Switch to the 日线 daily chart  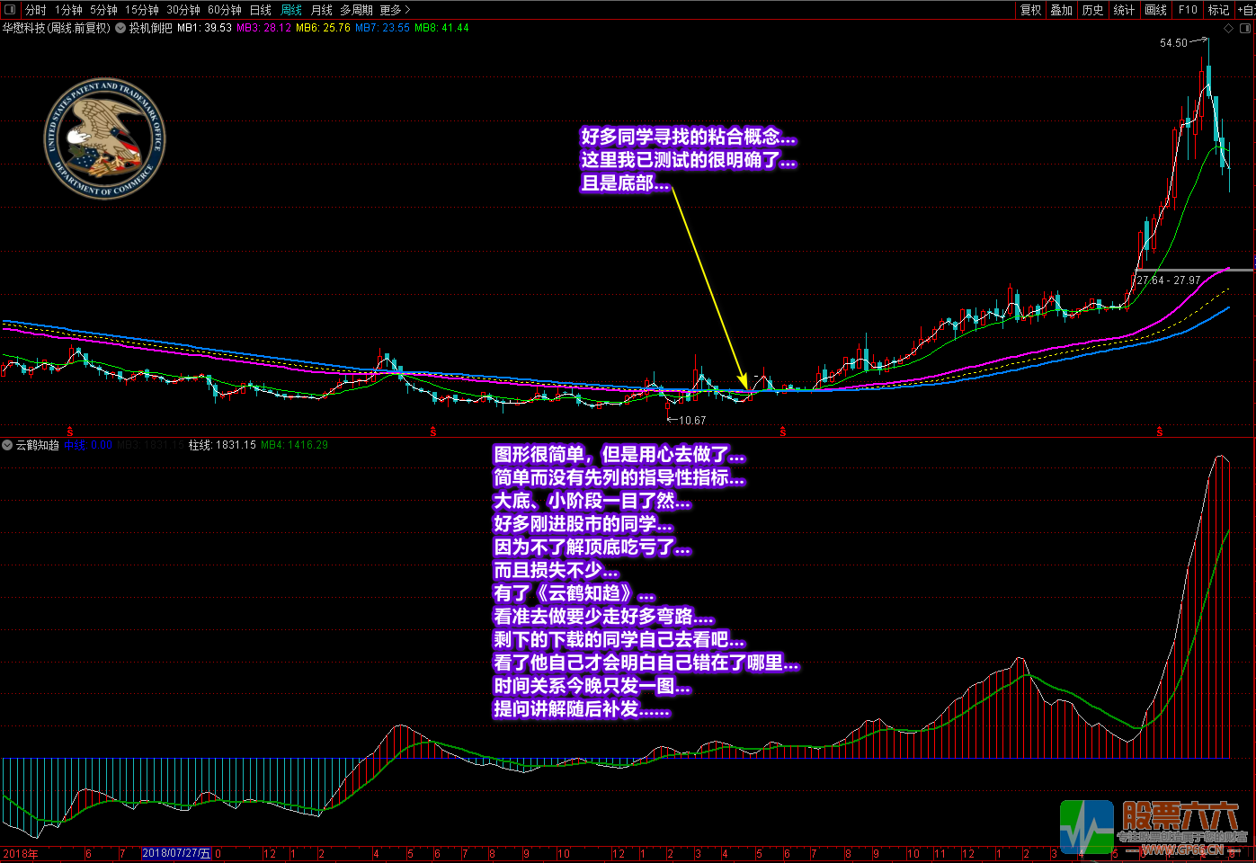261,10
